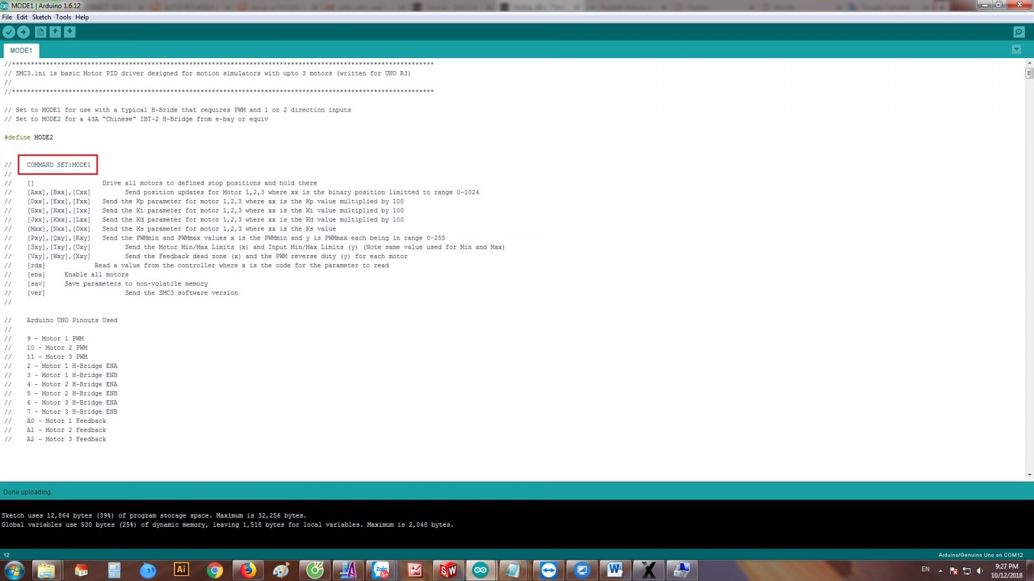Upload the sketch with the arrow button
This screenshot has width=1034, height=581.
pos(23,32)
